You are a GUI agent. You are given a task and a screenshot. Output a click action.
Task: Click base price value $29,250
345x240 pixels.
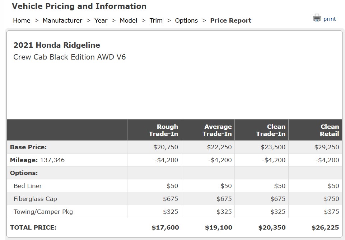point(327,147)
